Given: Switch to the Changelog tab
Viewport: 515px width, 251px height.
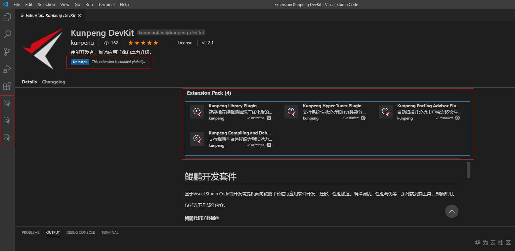Looking at the screenshot, I should 54,82.
